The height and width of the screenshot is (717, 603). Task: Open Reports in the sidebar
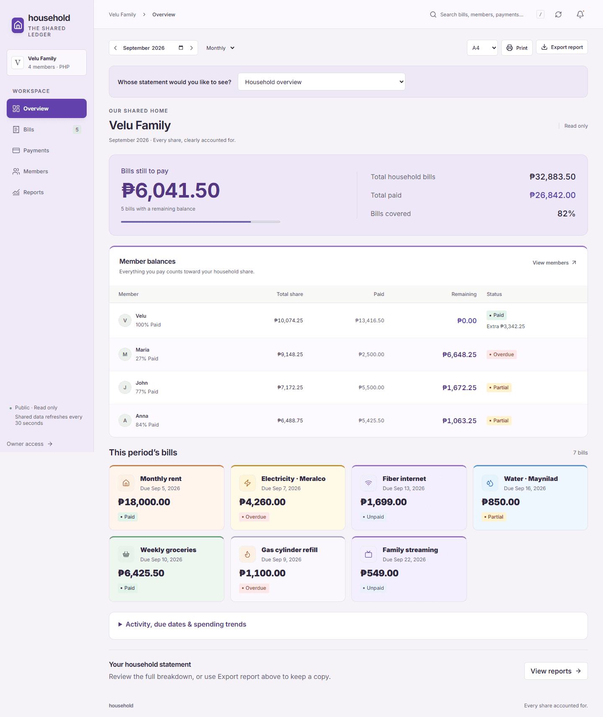click(x=46, y=192)
